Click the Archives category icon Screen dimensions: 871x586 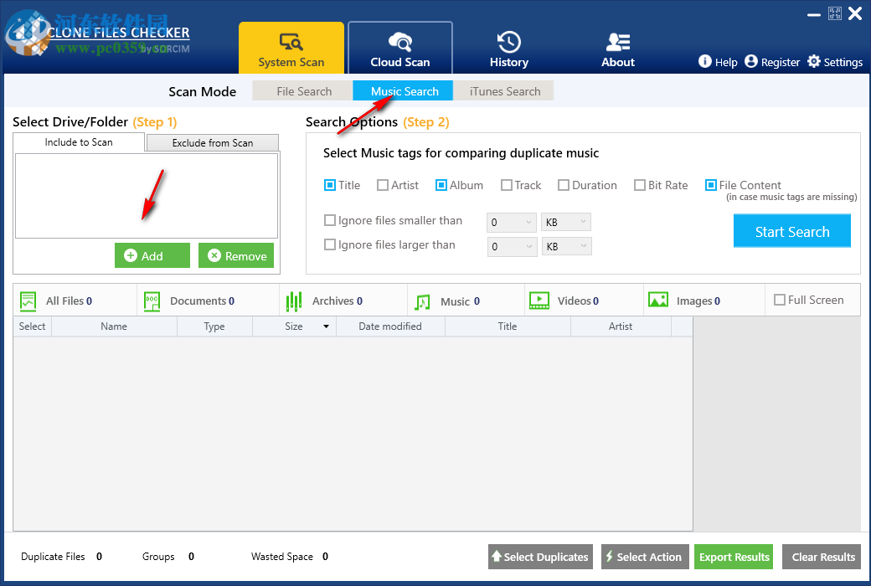point(294,301)
